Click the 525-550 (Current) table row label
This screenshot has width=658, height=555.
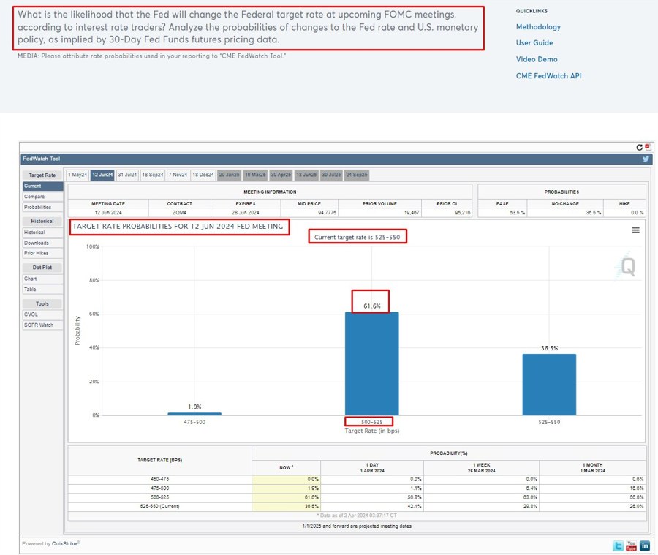click(x=160, y=506)
